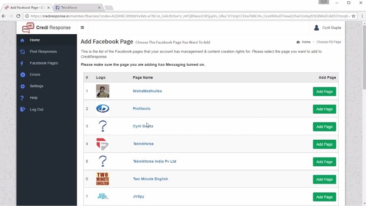Click the 'Add Page' column header
The image size is (366, 206).
pos(327,78)
